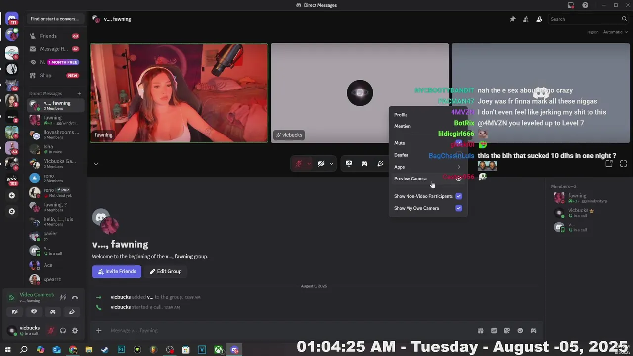Viewport: 633px width, 356px height.
Task: Open the lloveshrooms group DM
Action: 55,134
